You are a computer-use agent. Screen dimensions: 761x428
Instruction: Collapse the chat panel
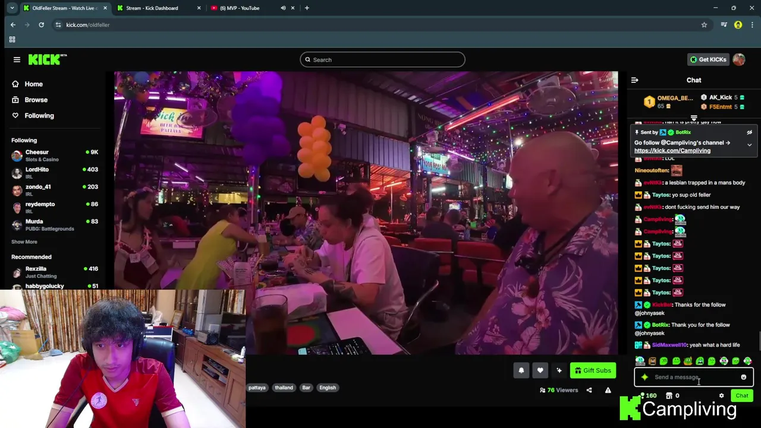(634, 80)
